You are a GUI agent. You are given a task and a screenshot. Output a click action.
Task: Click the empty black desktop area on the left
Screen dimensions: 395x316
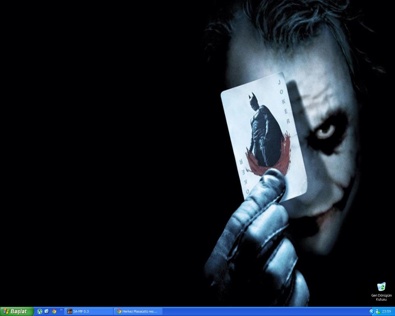tap(93, 154)
